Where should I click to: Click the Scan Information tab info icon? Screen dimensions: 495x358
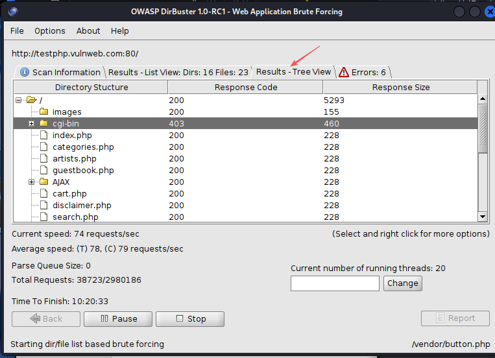[x=25, y=72]
